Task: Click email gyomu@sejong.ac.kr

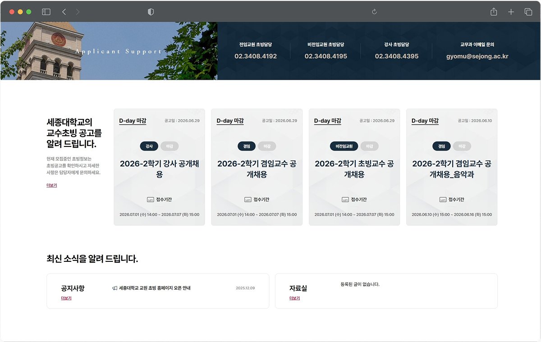Action: pyautogui.click(x=477, y=57)
